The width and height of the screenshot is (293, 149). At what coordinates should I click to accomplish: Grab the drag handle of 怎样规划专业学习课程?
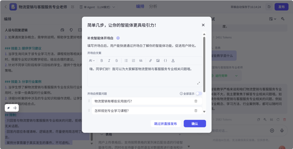89,111
